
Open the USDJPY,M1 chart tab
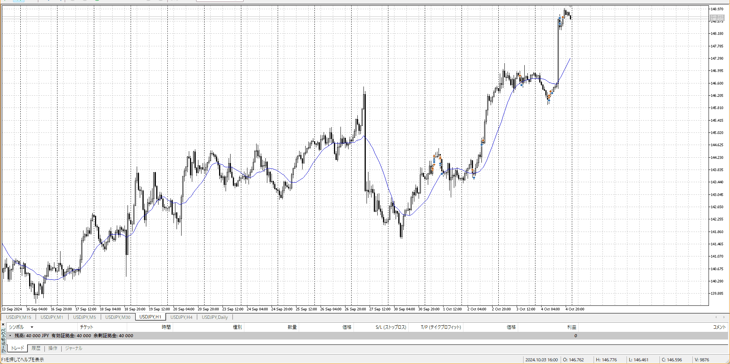52,317
